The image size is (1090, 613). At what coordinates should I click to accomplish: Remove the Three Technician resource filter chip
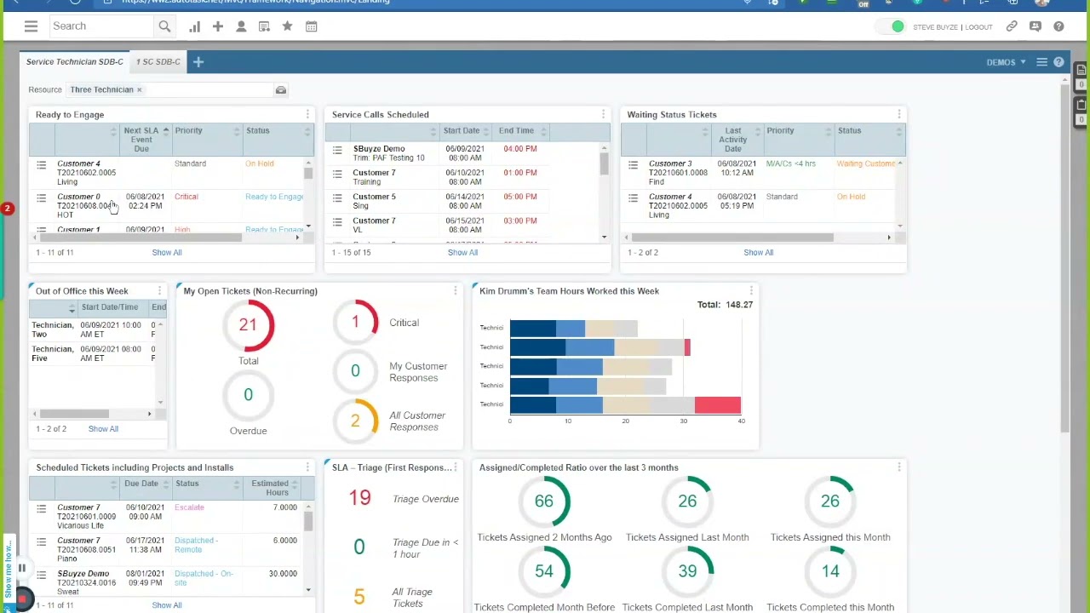pos(139,89)
